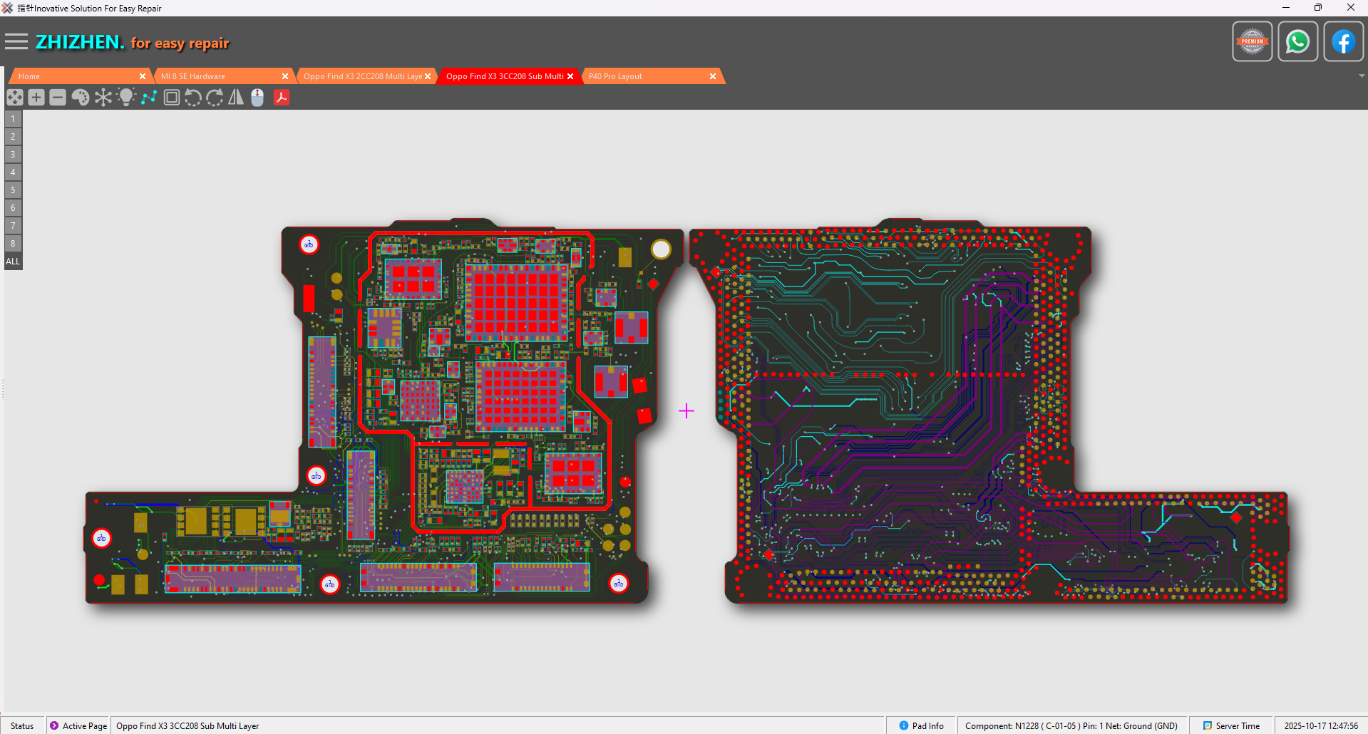This screenshot has height=734, width=1368.
Task: Click the Active Page purple icon
Action: tap(54, 725)
